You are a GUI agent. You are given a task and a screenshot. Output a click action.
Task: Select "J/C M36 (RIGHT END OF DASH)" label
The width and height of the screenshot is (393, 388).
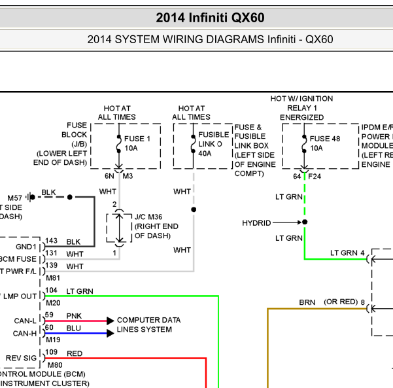coord(156,226)
